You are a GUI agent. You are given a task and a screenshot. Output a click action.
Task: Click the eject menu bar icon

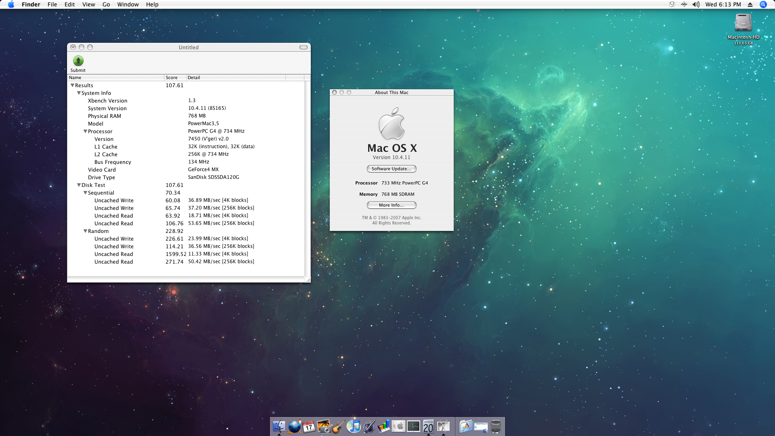pos(750,4)
